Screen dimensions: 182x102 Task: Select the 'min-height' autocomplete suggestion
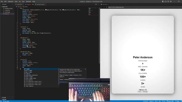pos(41,71)
